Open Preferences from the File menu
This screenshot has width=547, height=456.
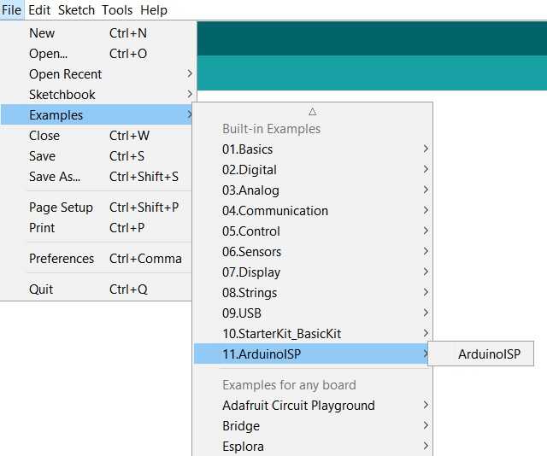(62, 259)
